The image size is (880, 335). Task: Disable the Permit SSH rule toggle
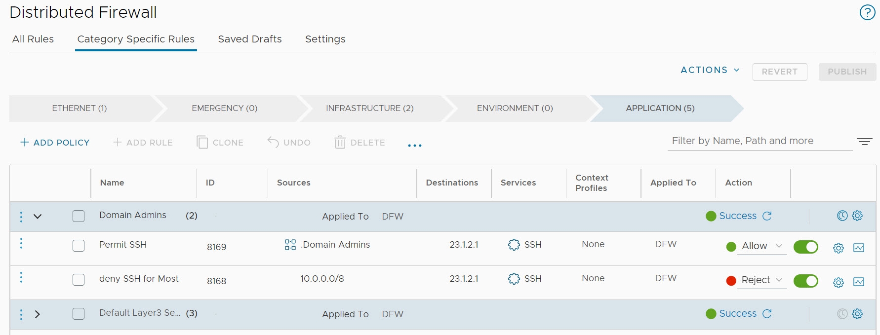coord(805,247)
